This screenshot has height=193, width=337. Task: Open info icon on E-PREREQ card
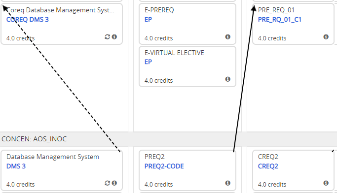coord(228,37)
